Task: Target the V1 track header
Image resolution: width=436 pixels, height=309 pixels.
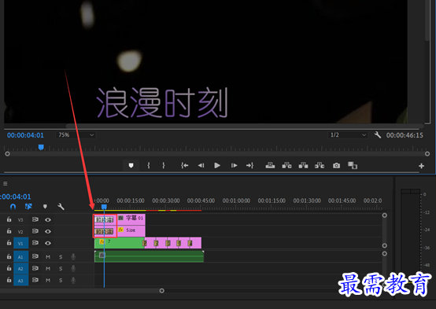Action: pos(20,243)
